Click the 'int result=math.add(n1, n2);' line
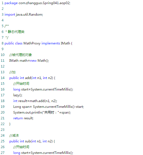The image size is (143, 155). 35,101
